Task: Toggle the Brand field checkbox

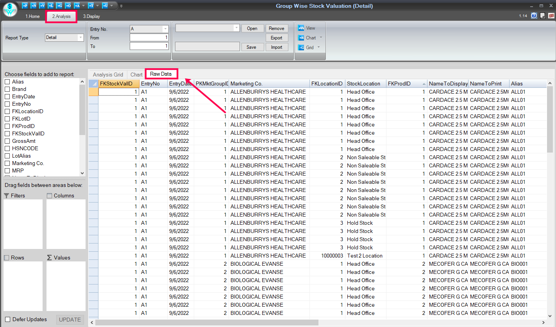Action: tap(7, 89)
